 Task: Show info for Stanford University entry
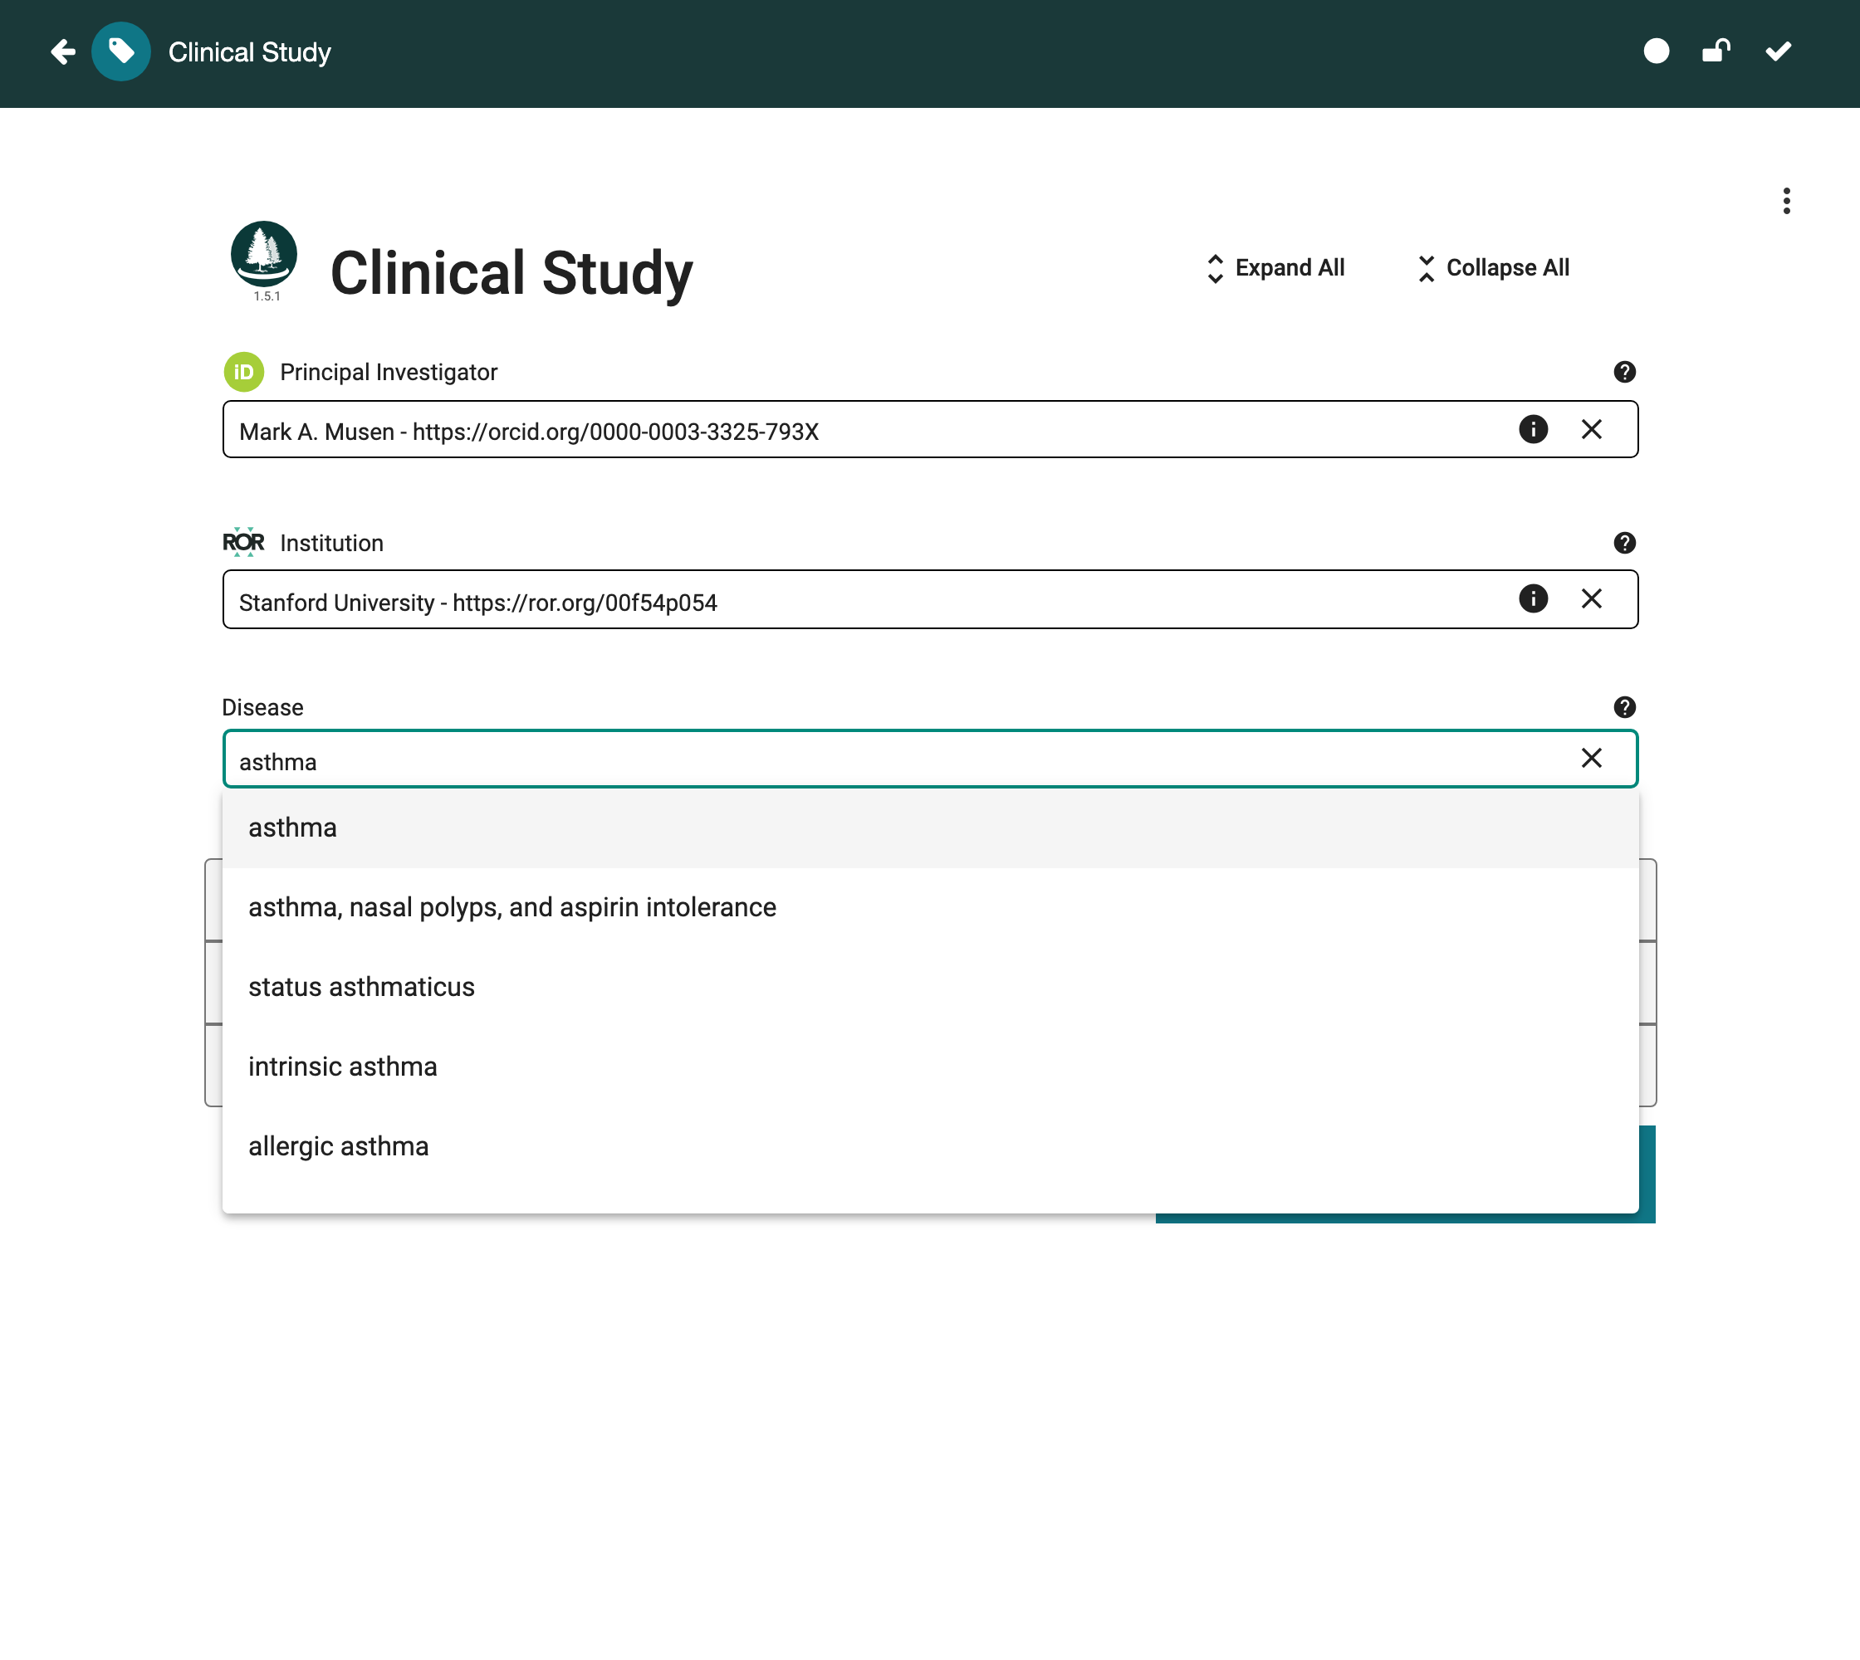point(1534,598)
